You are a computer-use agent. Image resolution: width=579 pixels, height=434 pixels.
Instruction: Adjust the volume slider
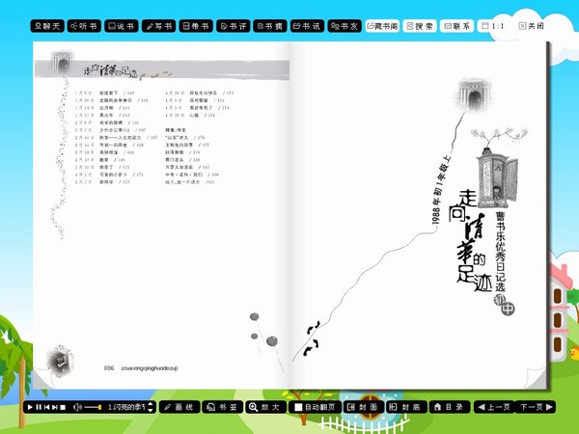(x=93, y=407)
